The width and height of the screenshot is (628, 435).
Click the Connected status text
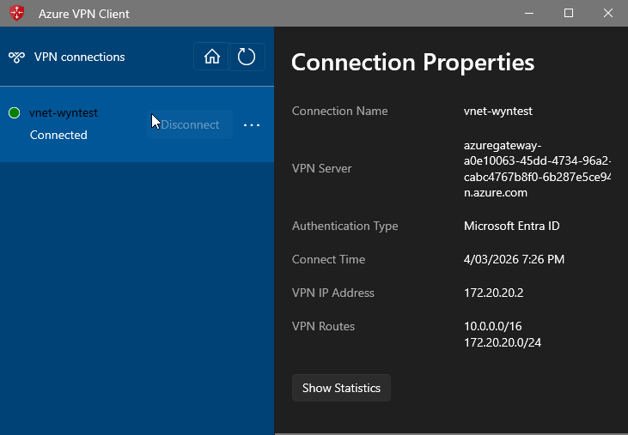[58, 135]
